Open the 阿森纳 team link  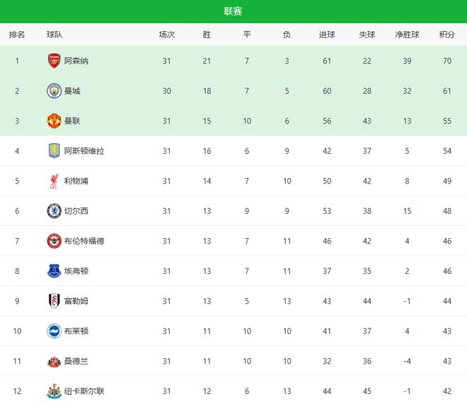coord(76,61)
